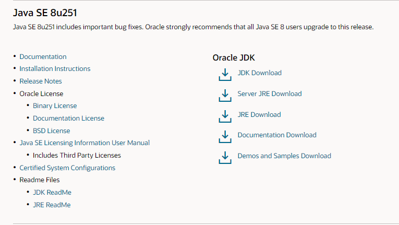This screenshot has height=225, width=399.
Task: Open Java SE Licensing Information User Manual
Action: coord(84,143)
